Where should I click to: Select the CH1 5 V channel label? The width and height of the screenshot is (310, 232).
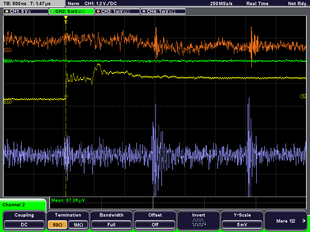26,11
